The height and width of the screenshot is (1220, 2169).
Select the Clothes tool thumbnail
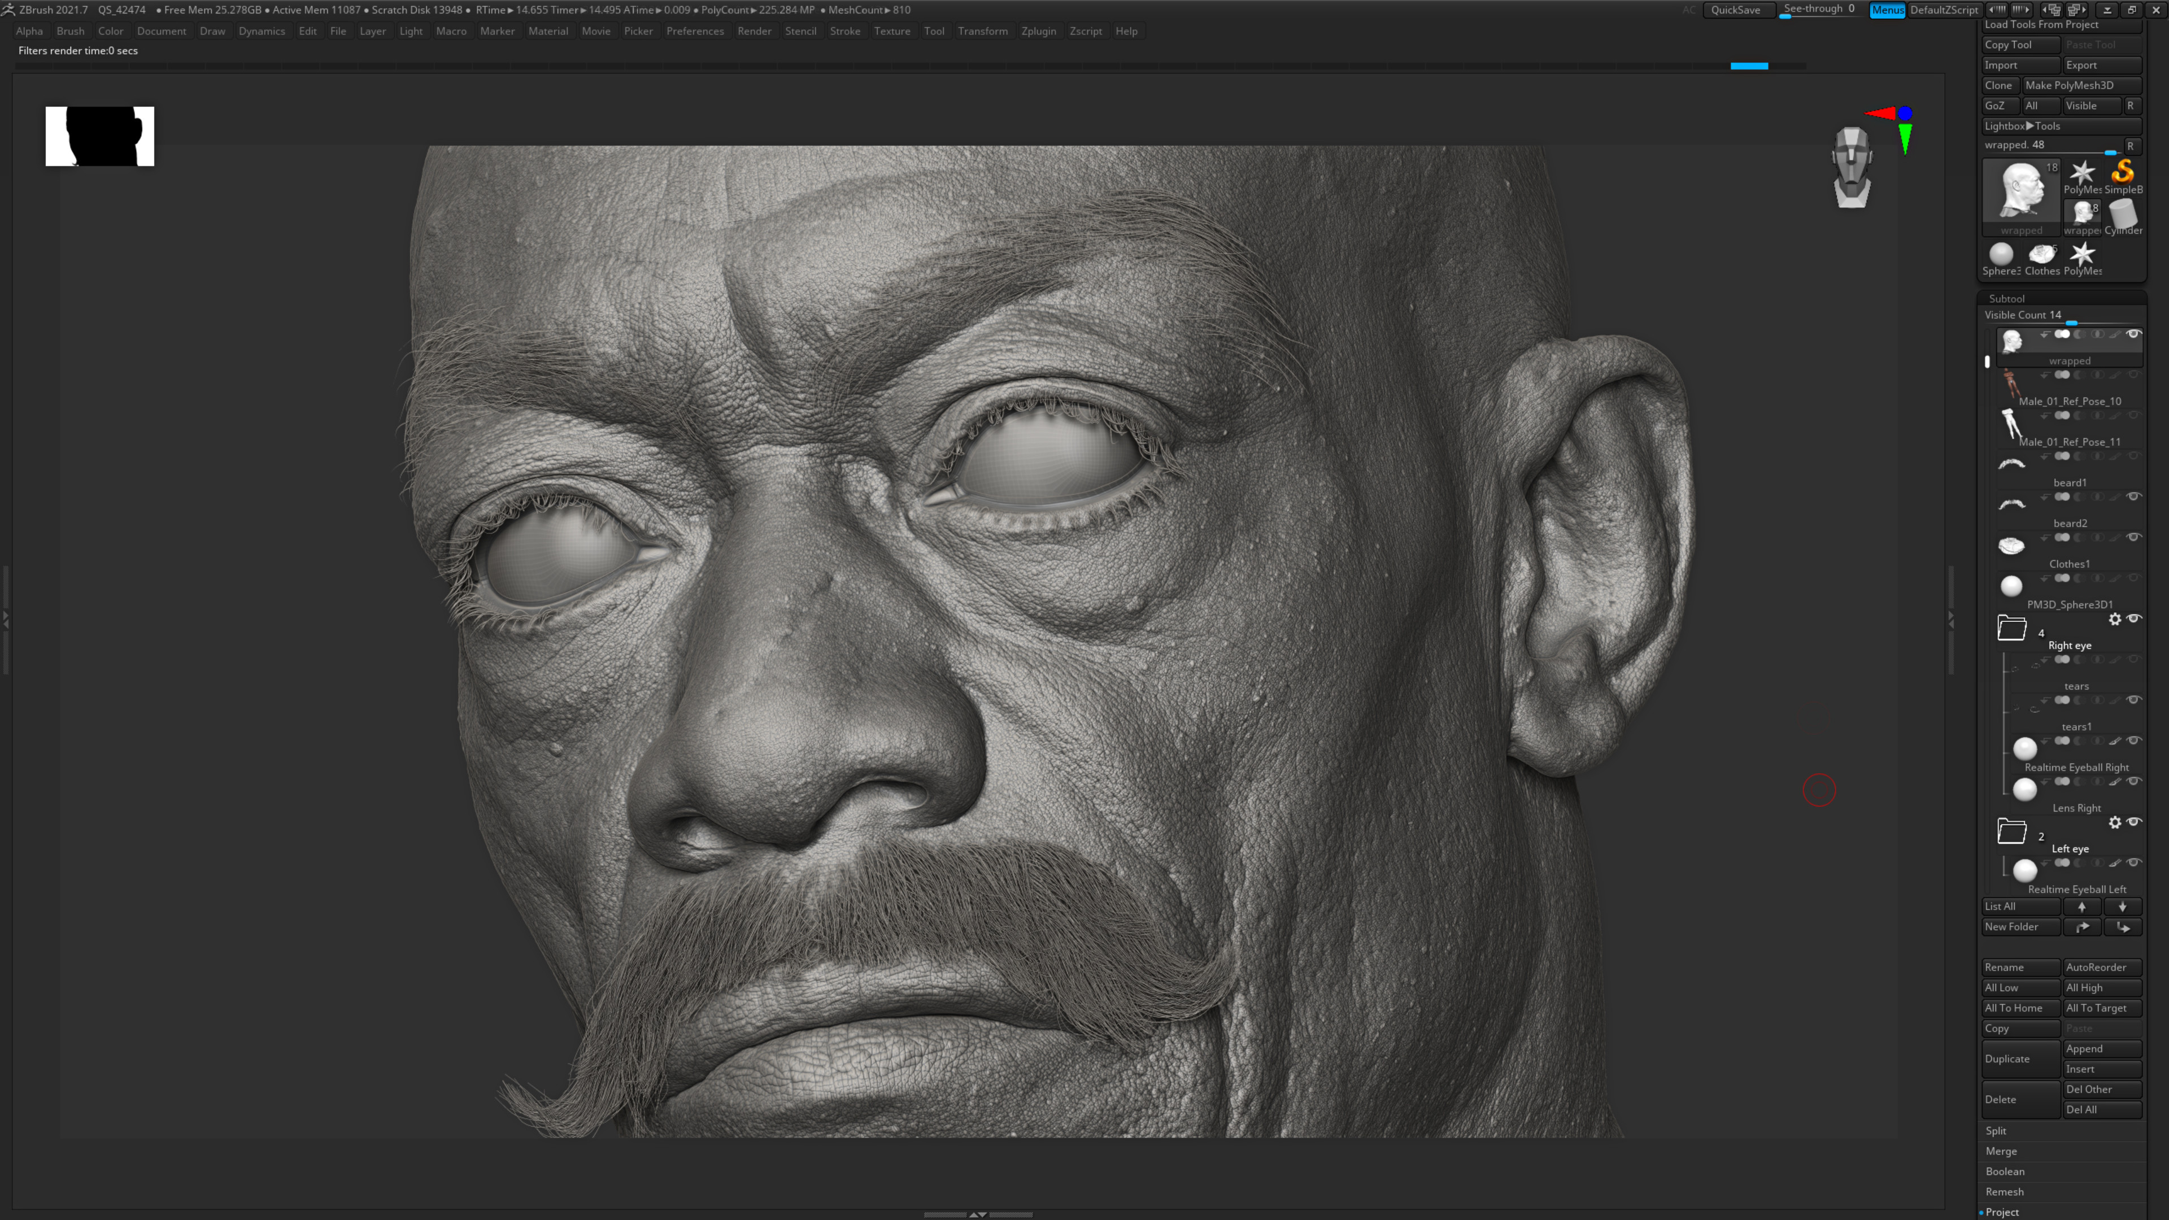click(x=2042, y=254)
